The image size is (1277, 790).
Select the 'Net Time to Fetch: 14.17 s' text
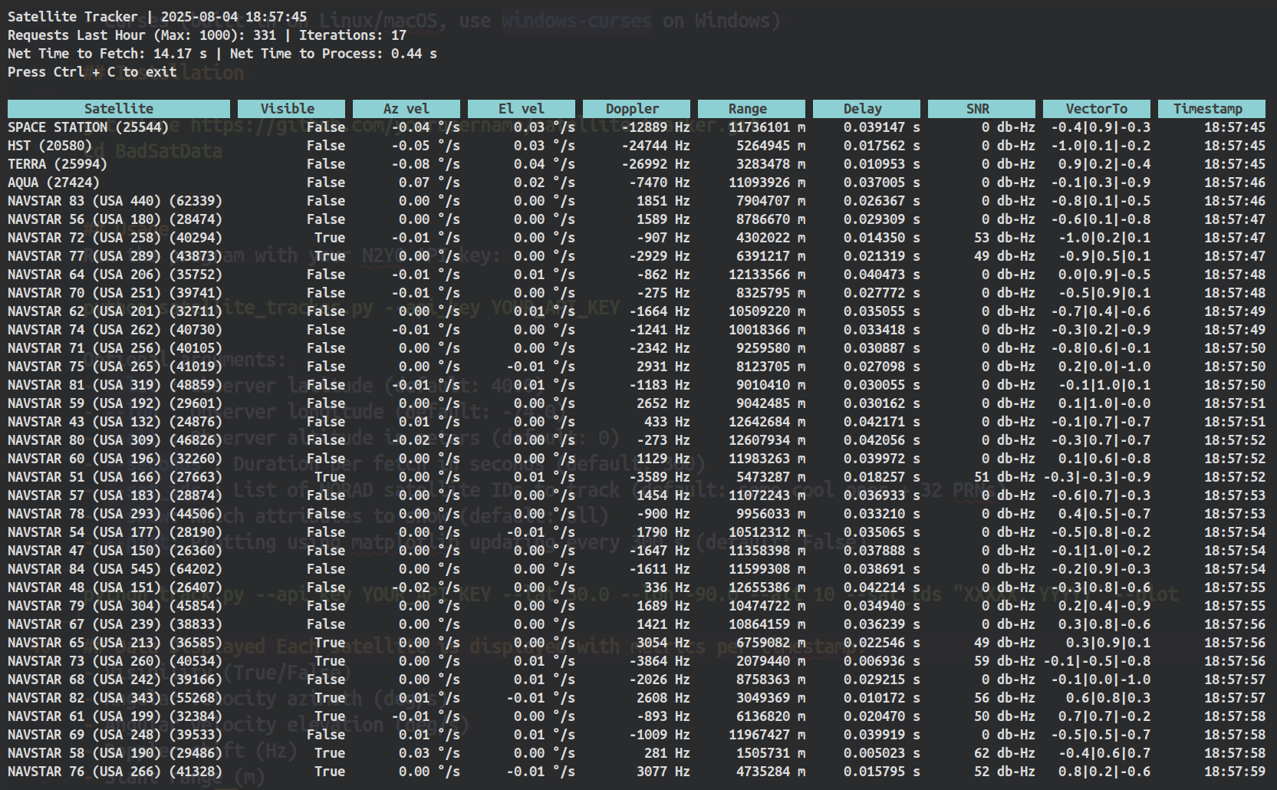point(107,54)
